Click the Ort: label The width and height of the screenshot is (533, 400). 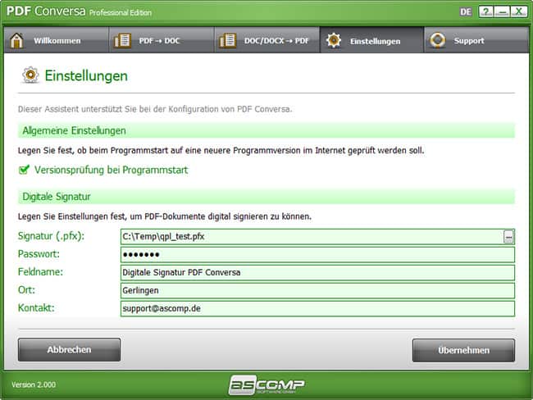26,290
